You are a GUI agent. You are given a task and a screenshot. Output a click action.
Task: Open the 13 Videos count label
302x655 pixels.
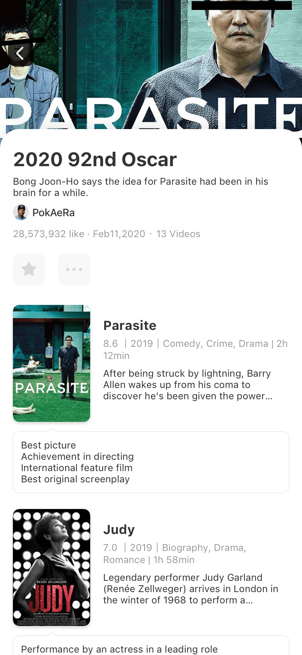click(x=178, y=234)
